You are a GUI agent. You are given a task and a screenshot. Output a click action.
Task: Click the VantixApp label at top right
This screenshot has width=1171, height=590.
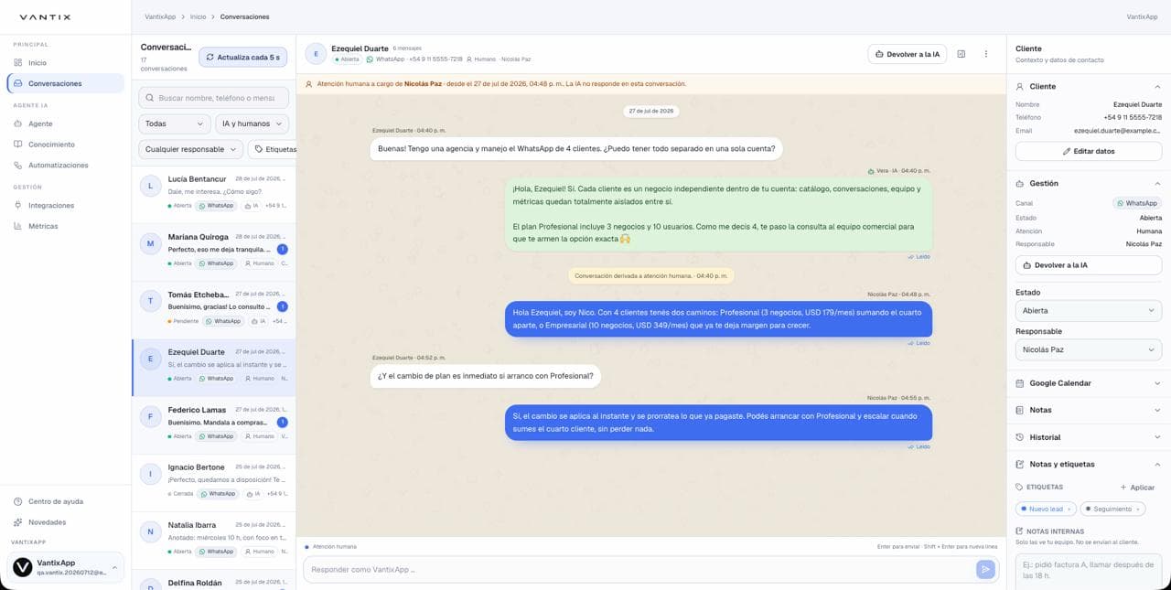[x=1142, y=16]
